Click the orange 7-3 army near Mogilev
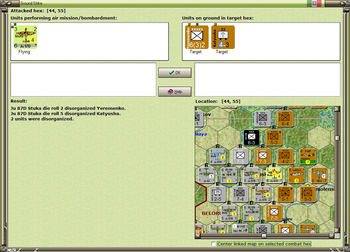 coord(274,213)
